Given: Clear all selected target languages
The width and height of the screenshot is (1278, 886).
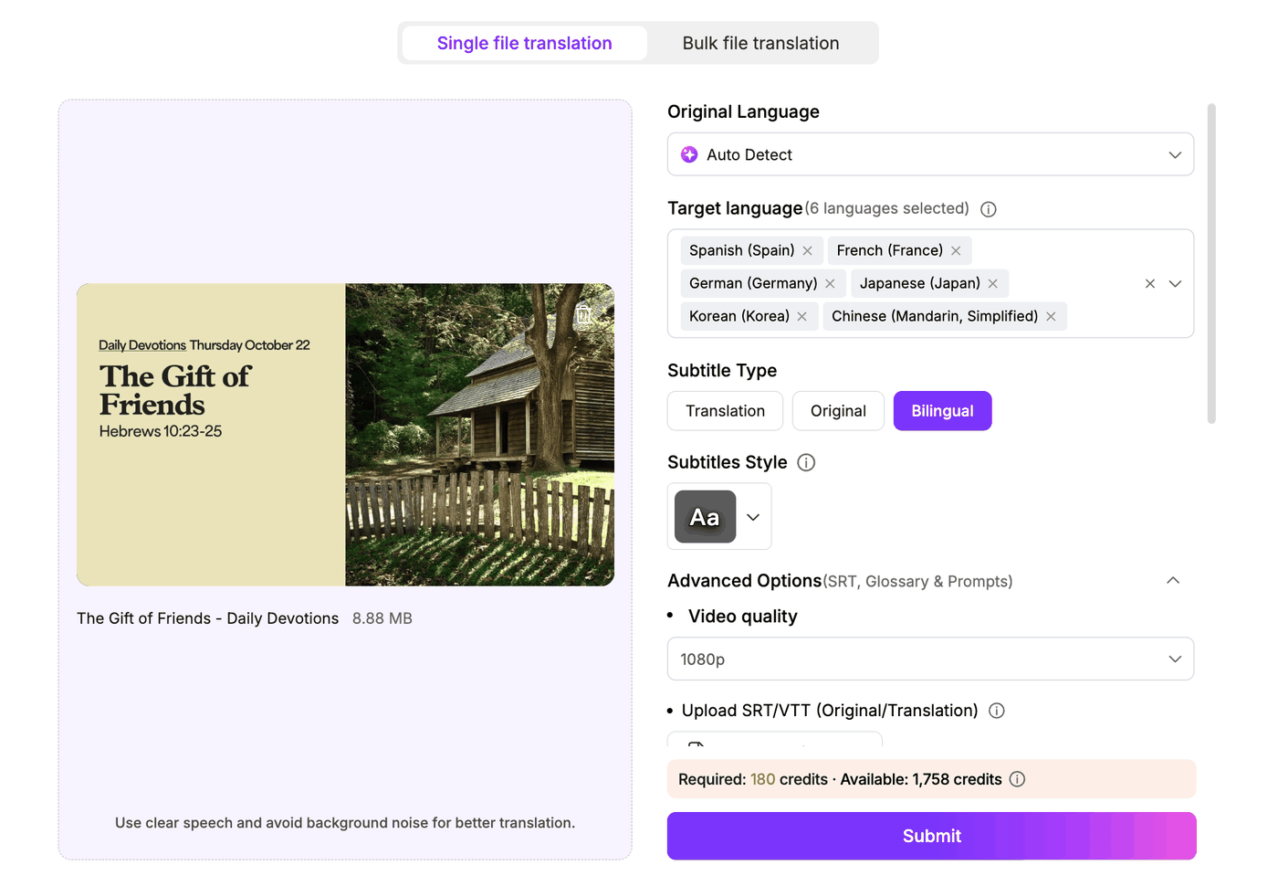Looking at the screenshot, I should point(1150,283).
